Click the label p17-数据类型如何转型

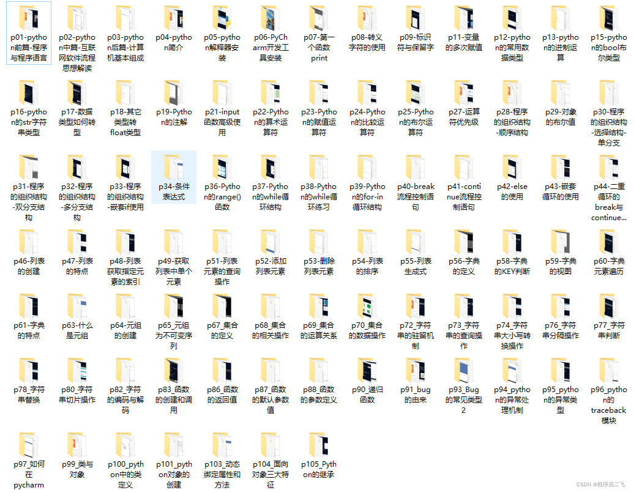click(77, 122)
